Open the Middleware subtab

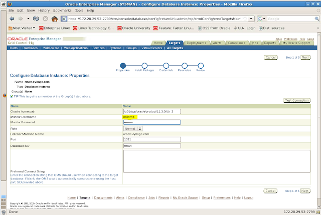[x=51, y=48]
